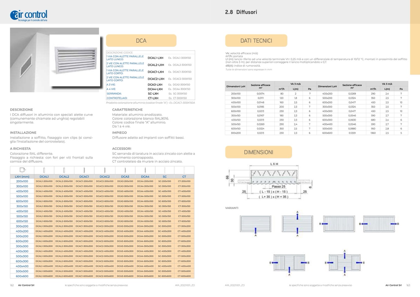
Task: Click the profile icon above CT column
Action: click(x=184, y=170)
